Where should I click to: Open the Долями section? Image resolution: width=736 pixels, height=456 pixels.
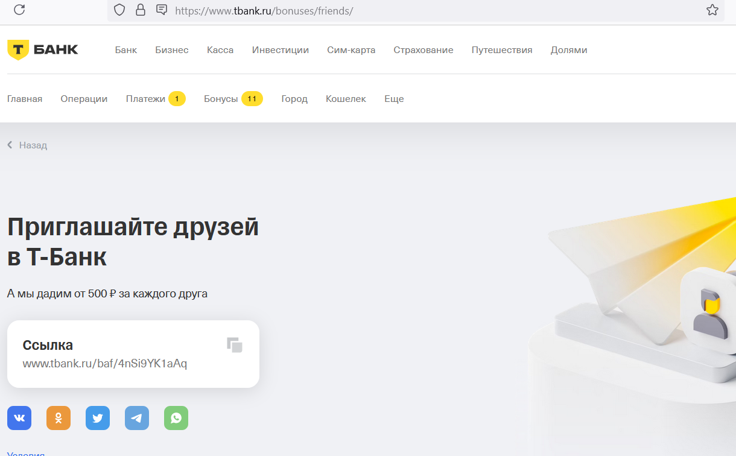[569, 50]
